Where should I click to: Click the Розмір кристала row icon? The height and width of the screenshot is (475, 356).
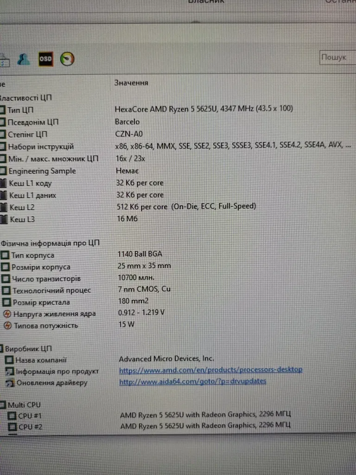click(6, 302)
